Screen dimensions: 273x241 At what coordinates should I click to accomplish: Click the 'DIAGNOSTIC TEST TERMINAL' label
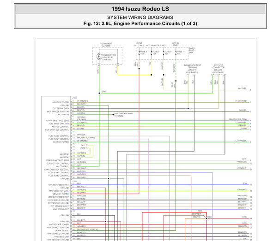192,66
